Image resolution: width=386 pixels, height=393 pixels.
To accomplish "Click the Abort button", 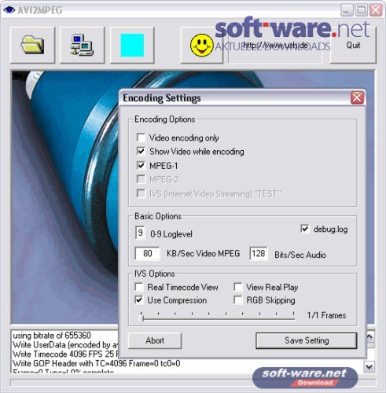I will [x=155, y=340].
